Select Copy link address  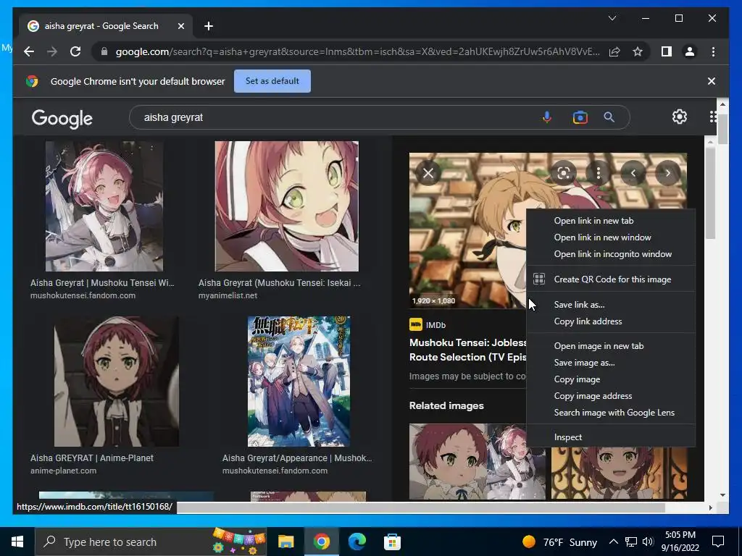coord(610,321)
